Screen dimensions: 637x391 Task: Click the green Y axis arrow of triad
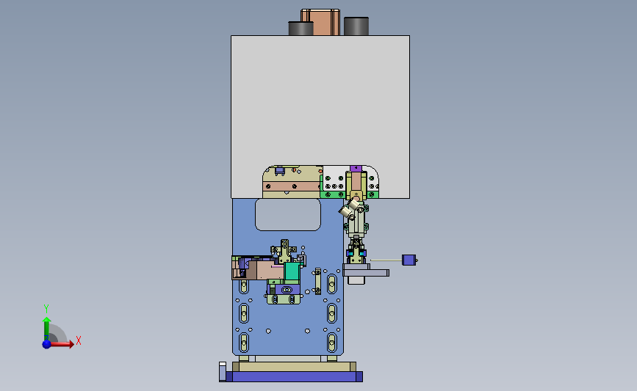(47, 329)
